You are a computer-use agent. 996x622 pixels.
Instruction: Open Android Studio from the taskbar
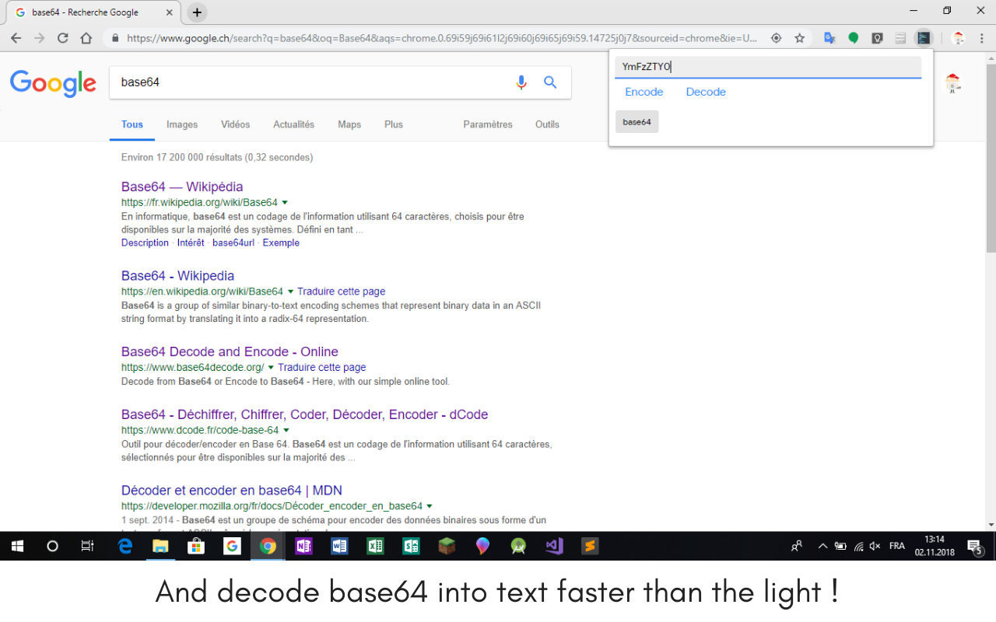518,546
